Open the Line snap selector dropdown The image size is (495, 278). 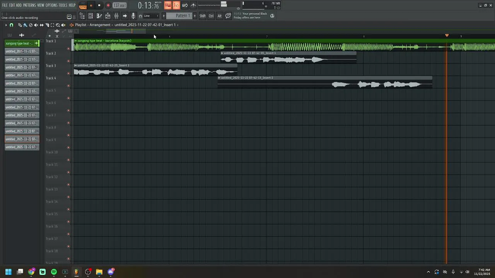click(x=151, y=16)
